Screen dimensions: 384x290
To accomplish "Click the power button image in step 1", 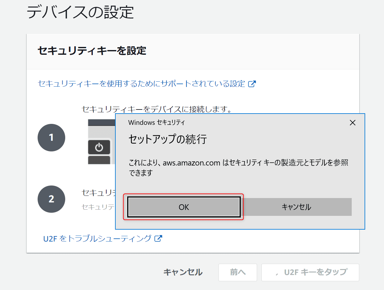I will tap(99, 147).
